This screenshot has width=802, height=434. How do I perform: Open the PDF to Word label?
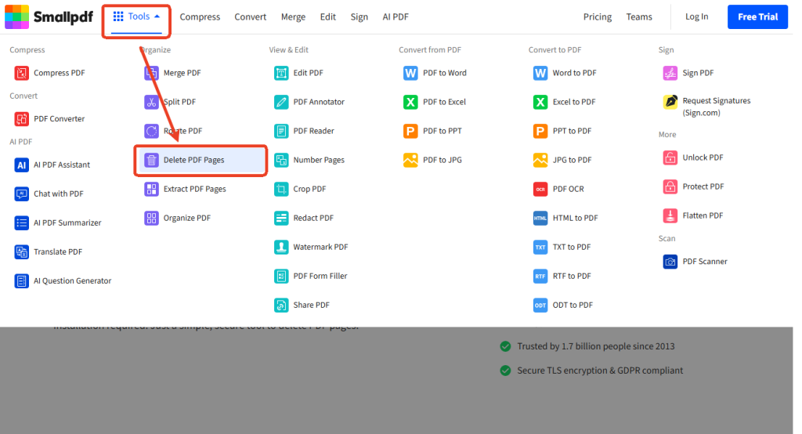tap(445, 73)
